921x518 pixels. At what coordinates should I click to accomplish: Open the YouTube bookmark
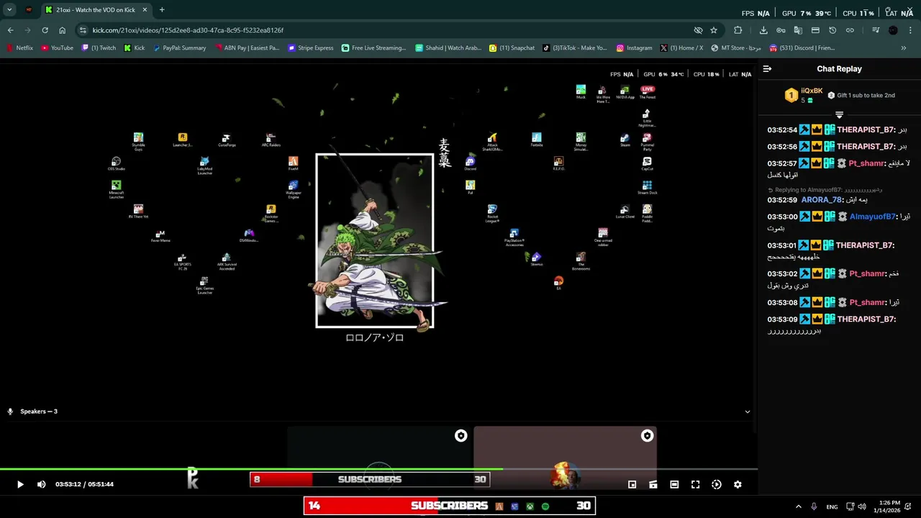click(x=57, y=48)
